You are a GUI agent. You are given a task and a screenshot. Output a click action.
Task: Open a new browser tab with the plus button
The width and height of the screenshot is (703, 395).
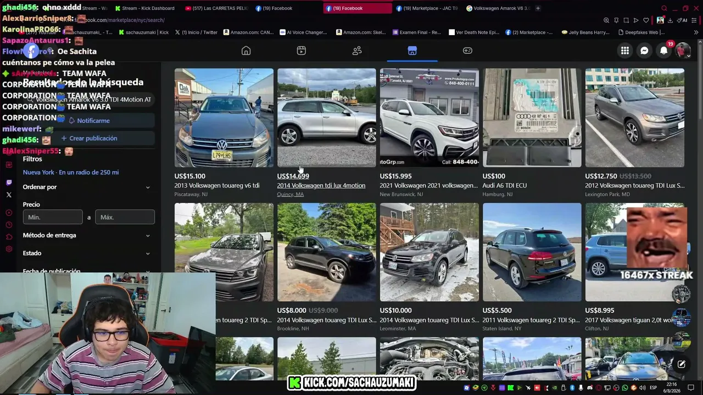click(538, 8)
